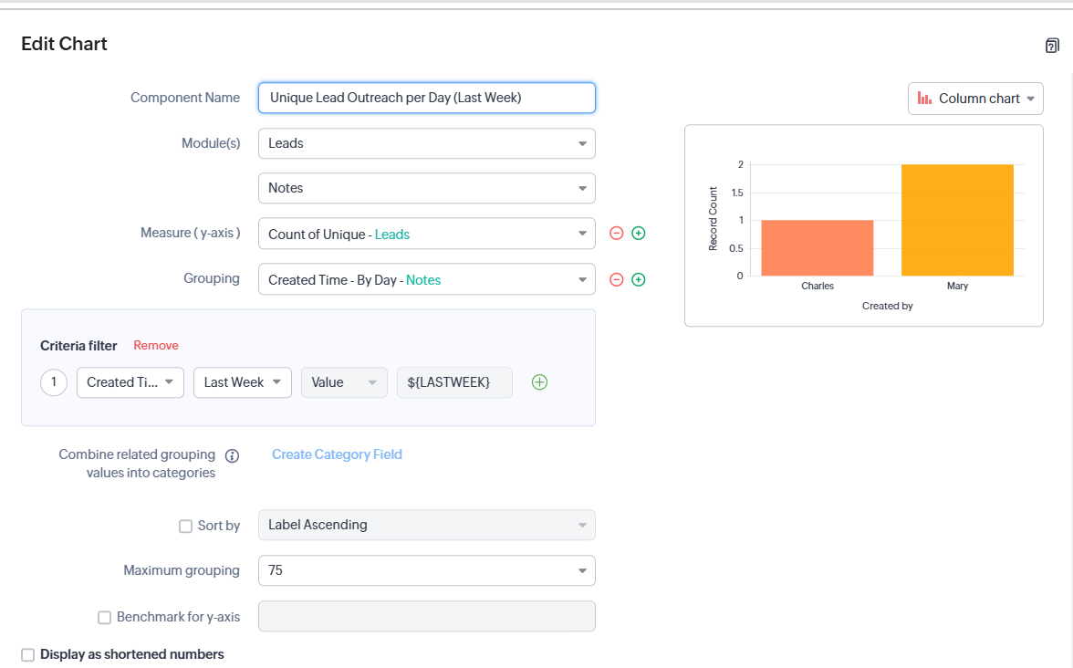The height and width of the screenshot is (668, 1073).
Task: Check Display as shortened numbers
Action: coord(28,654)
